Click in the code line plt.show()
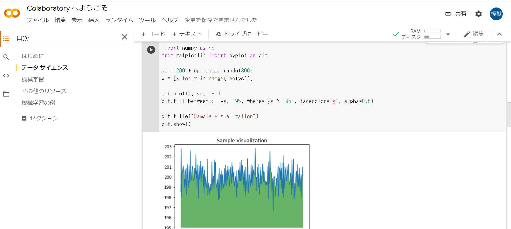This screenshot has width=511, height=229. tap(176, 124)
